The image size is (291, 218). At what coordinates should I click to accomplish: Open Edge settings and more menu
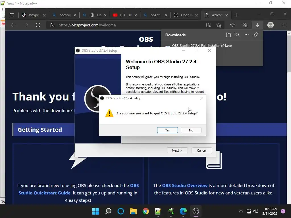coord(284,25)
